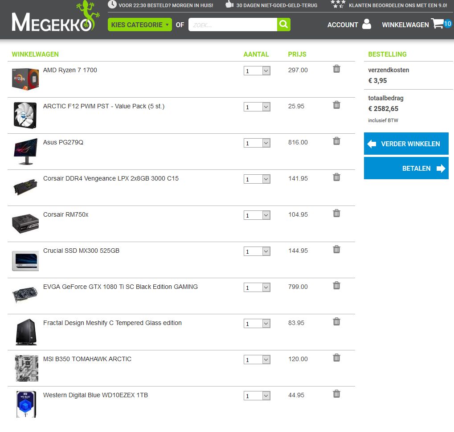Open MSI B350 TOMAHAWK ARCTIC product link
454x432 pixels.
(87, 359)
